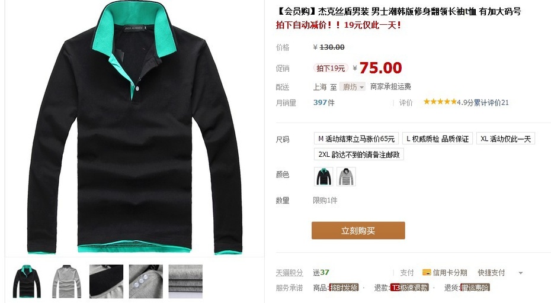The image size is (551, 303).
Task: Click the 极速退款 refund badge
Action: tap(410, 288)
